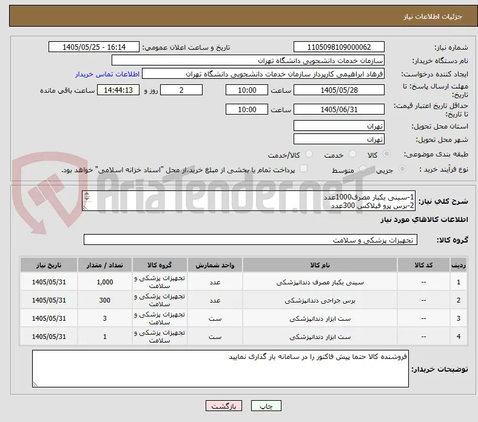
Task: Click the ردیف column header
Action: pos(458,265)
